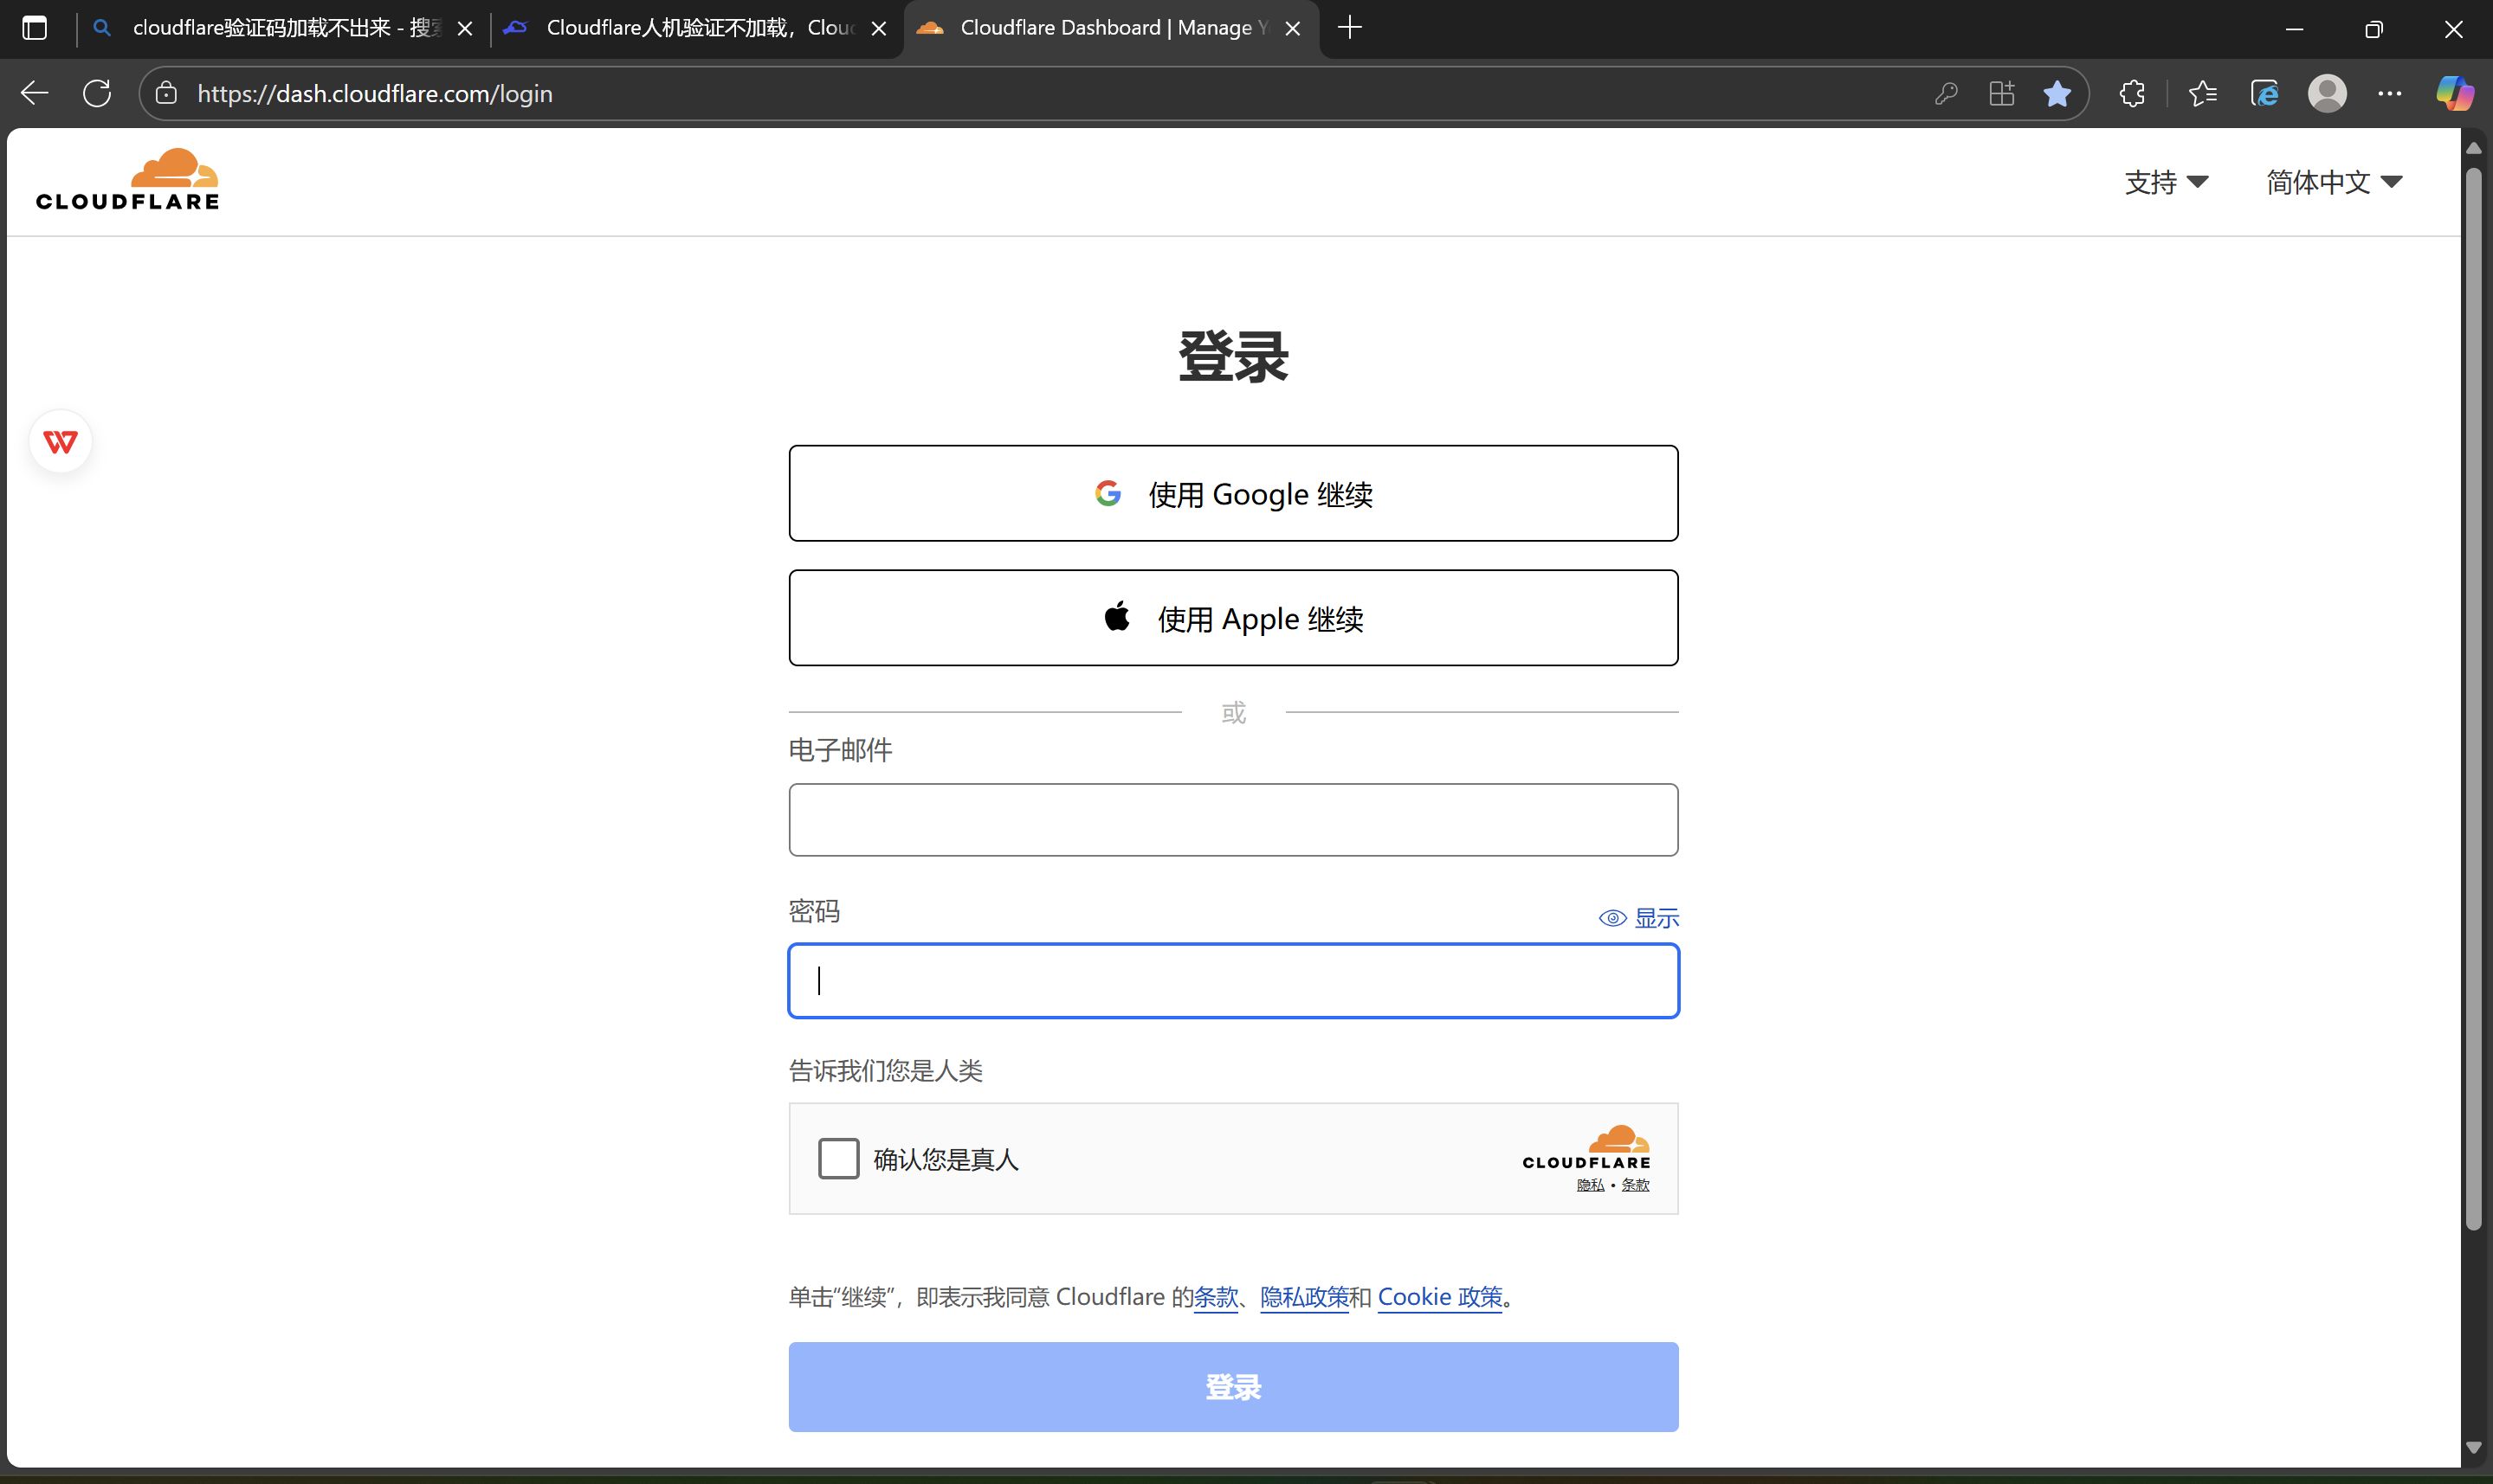Viewport: 2493px width, 1484px height.
Task: Open the Copilot icon in toolbar
Action: 2454,93
